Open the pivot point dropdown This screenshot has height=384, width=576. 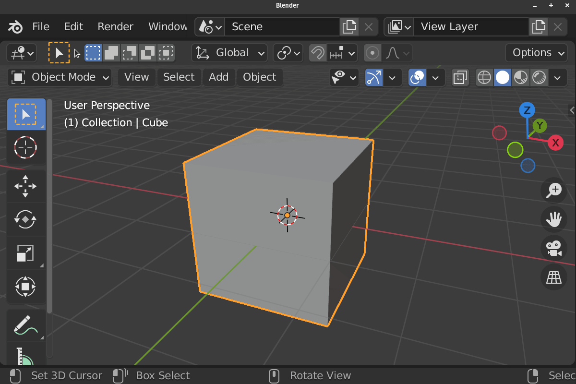(288, 53)
